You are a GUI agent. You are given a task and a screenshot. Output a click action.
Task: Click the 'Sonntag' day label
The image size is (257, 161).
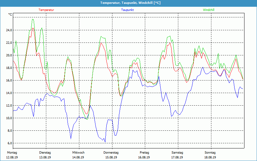pos(210,153)
